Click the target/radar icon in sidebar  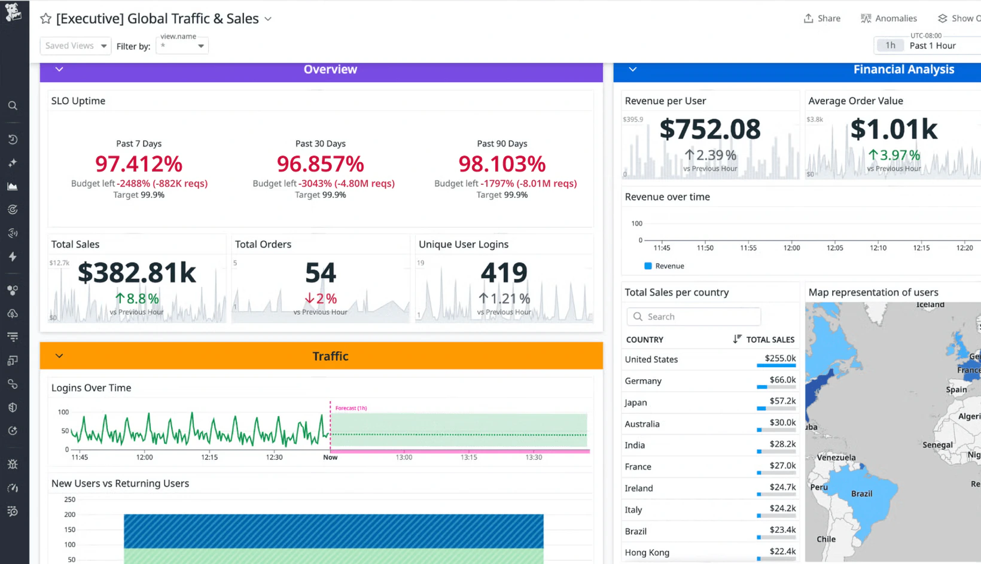13,210
